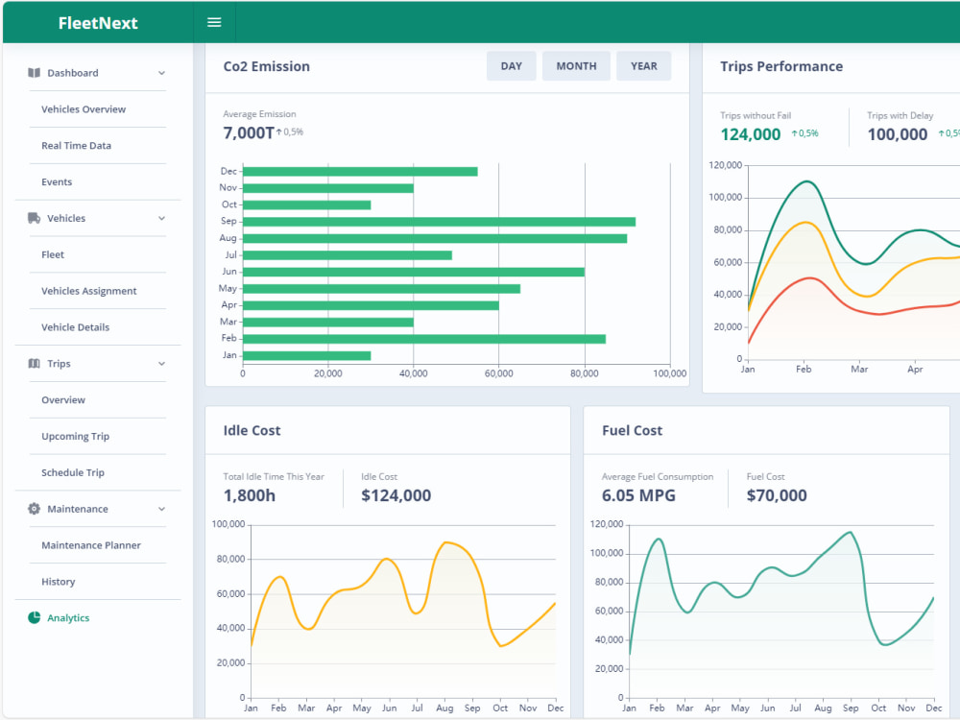960x720 pixels.
Task: Select the Analytics menu item
Action: 68,617
